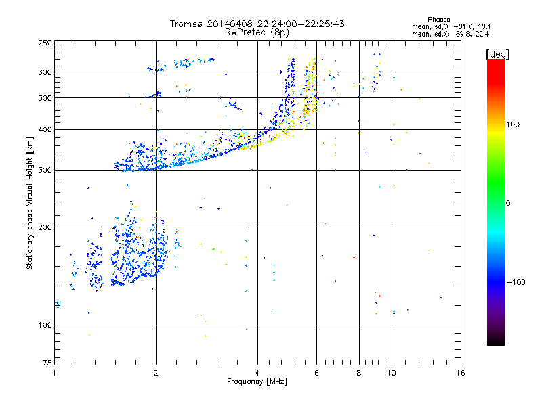
Task: Click x-axis tick label '2'
Action: (x=156, y=373)
